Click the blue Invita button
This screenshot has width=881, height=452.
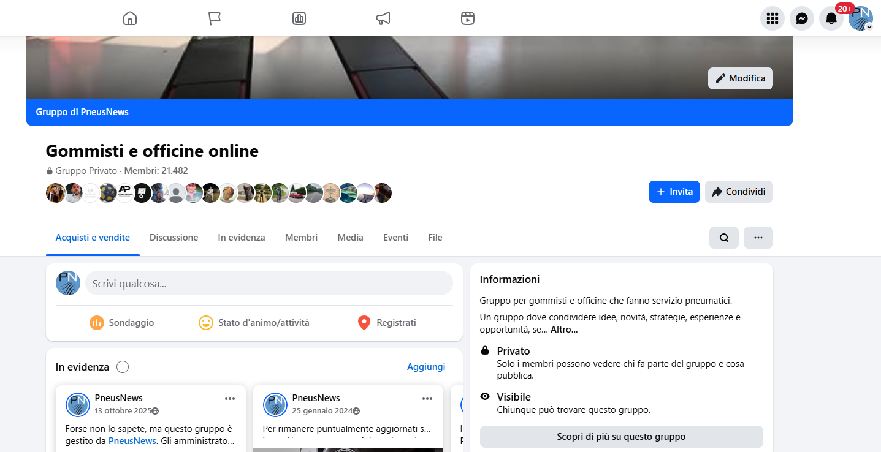(x=674, y=192)
